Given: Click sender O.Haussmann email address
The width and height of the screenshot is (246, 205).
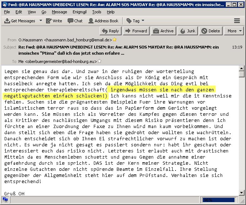Looking at the screenshot, I should [65, 40].
